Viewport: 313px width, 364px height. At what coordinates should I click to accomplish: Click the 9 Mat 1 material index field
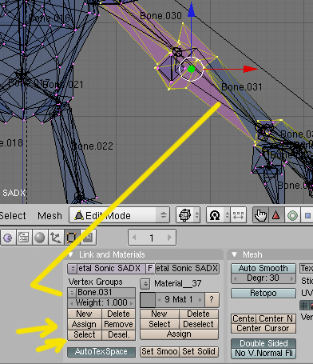click(x=180, y=300)
